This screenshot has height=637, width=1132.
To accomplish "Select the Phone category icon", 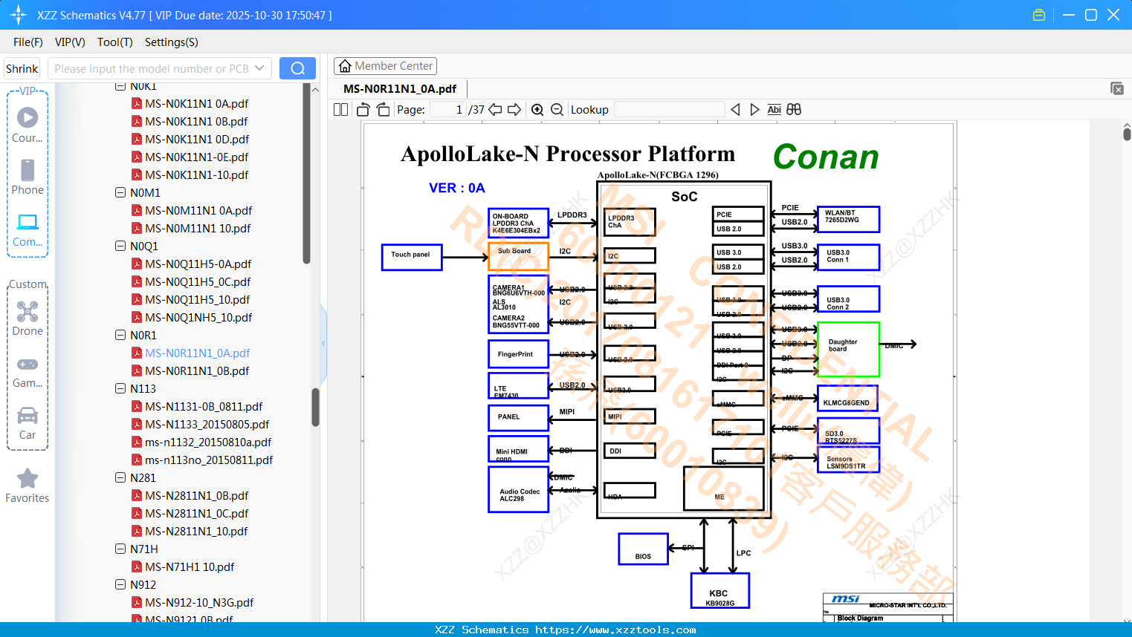I will pos(28,177).
